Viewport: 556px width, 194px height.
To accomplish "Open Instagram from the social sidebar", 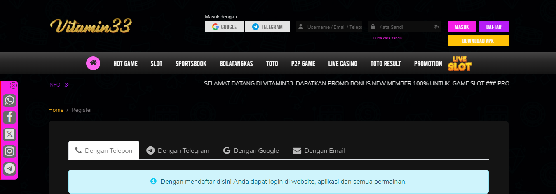I will point(9,151).
